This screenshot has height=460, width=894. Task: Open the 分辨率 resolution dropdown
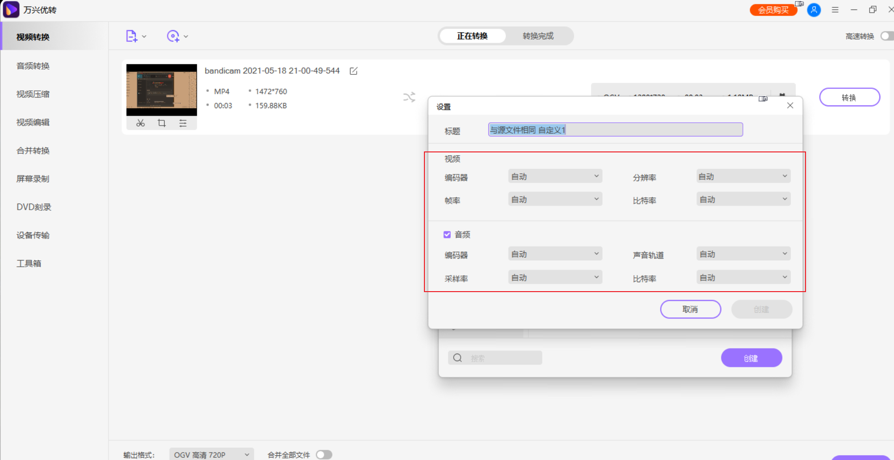743,176
